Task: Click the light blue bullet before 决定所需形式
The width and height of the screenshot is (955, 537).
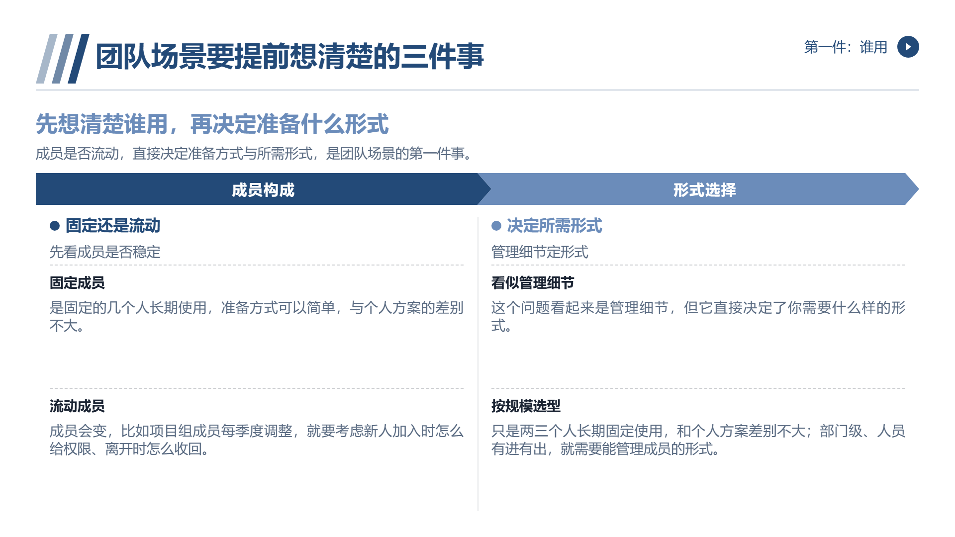Action: (x=496, y=226)
